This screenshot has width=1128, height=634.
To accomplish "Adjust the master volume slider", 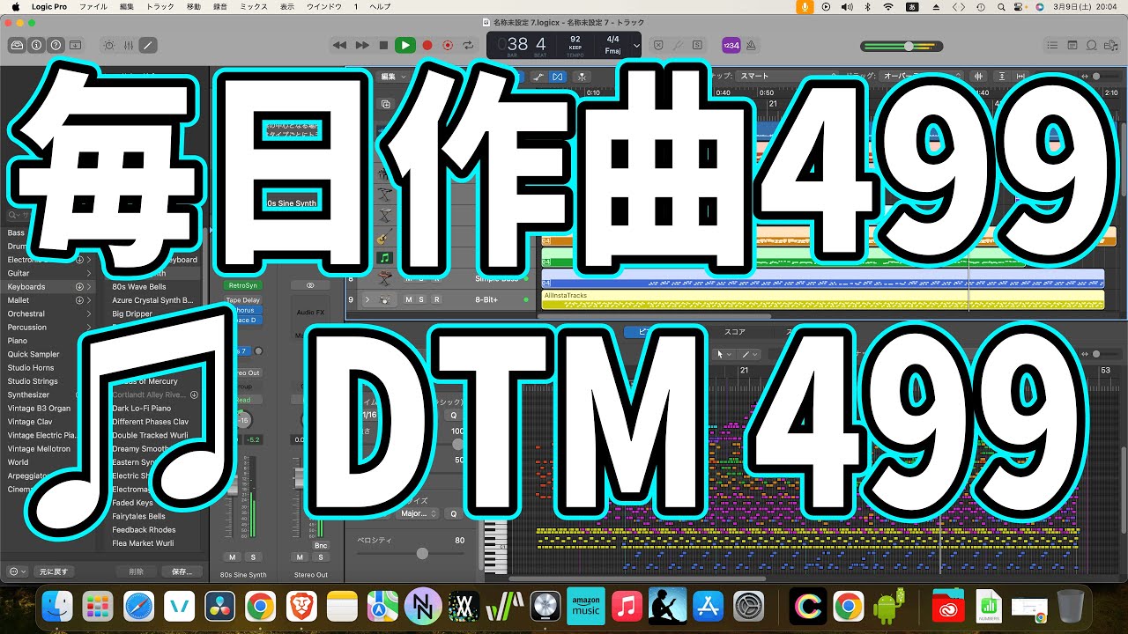I will (x=908, y=46).
